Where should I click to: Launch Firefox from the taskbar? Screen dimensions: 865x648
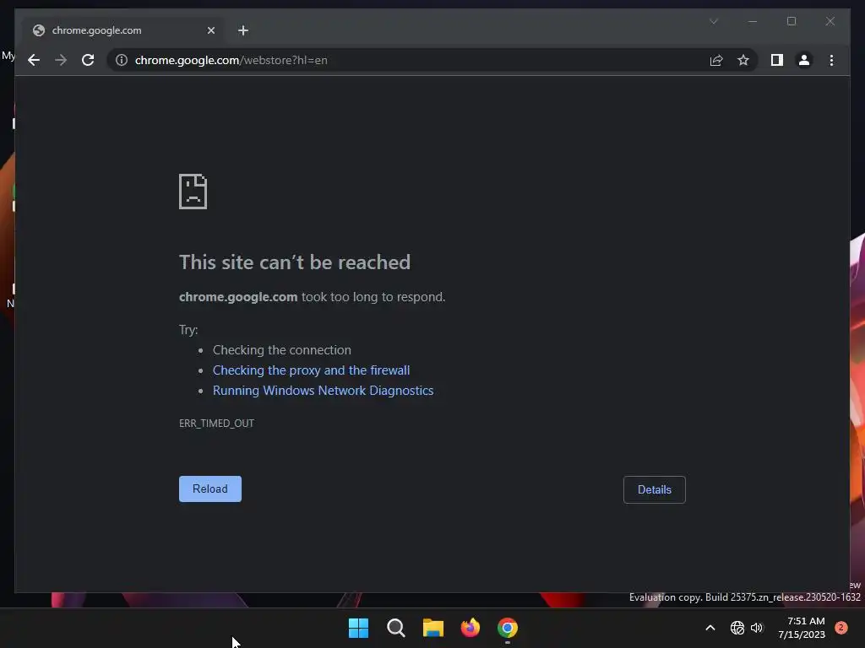pyautogui.click(x=470, y=628)
